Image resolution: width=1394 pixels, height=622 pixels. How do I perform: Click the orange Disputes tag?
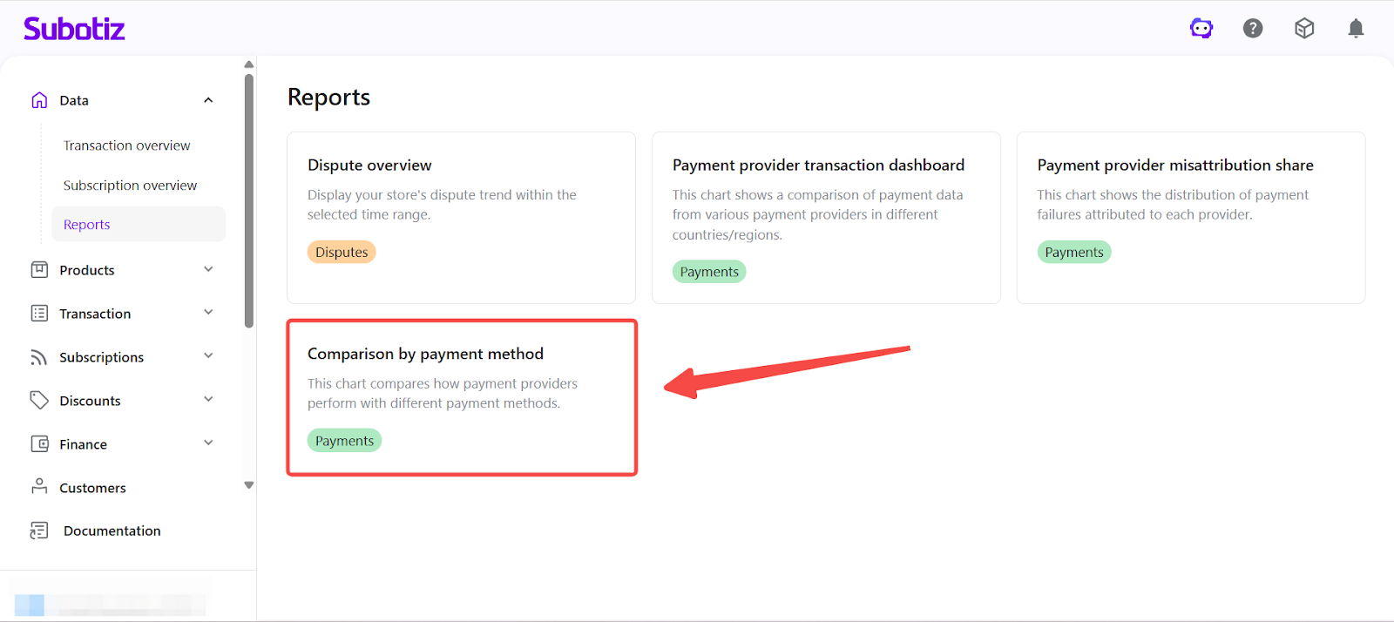[x=342, y=253]
